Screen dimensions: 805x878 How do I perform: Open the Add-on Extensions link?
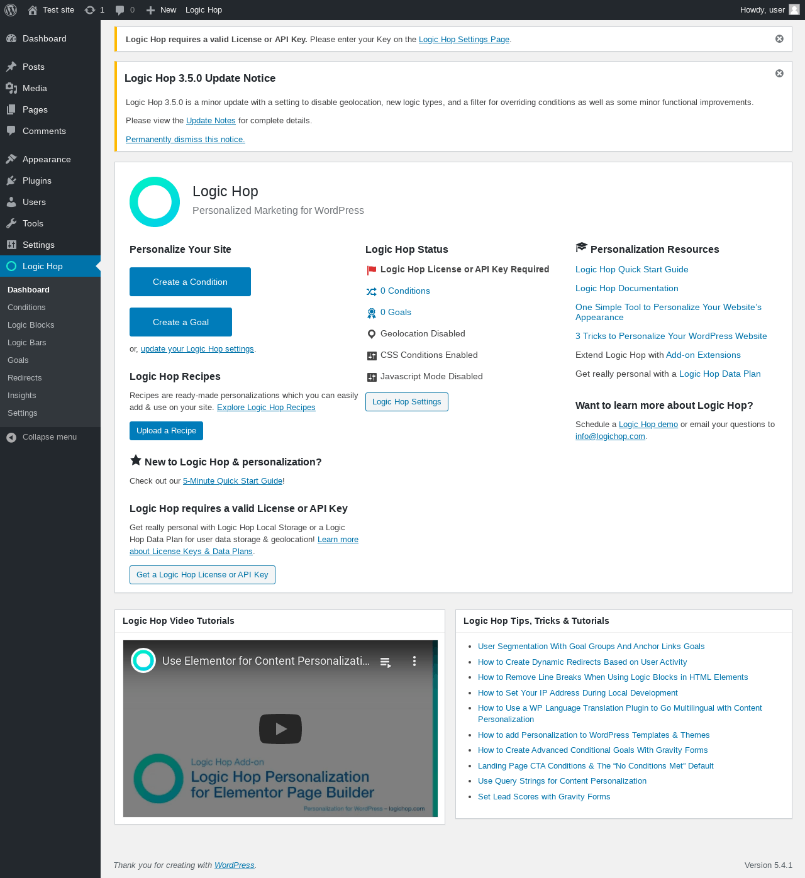point(703,355)
